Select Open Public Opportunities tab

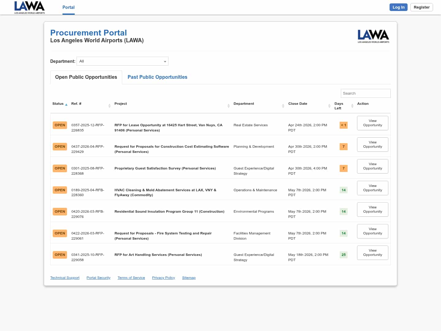pos(86,77)
